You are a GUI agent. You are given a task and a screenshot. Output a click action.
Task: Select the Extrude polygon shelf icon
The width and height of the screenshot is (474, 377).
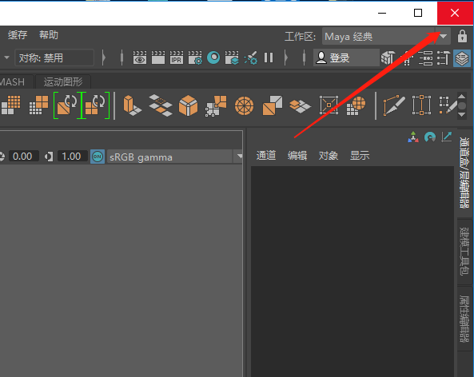132,105
